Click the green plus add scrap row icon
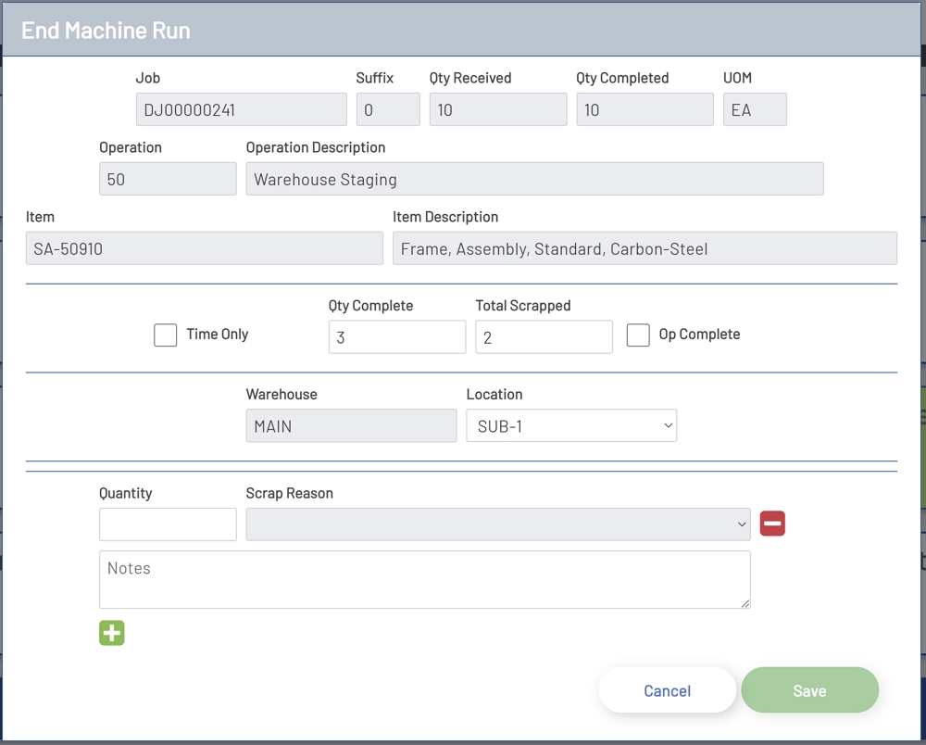 click(x=111, y=633)
